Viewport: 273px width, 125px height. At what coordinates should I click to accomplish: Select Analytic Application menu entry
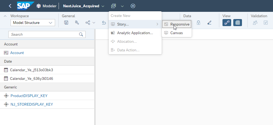[135, 33]
